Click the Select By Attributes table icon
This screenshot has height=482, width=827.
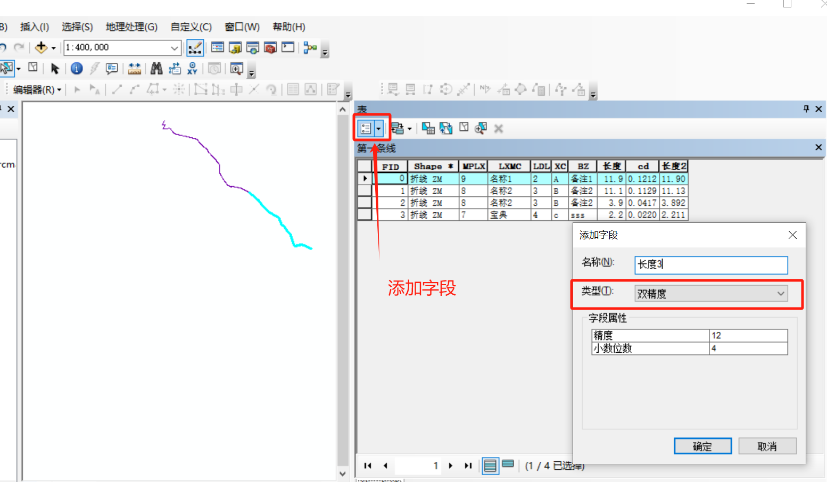coord(428,128)
